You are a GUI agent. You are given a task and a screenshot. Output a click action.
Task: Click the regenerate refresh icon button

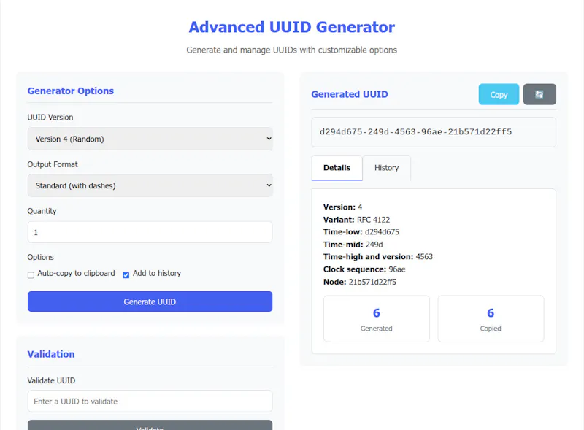pyautogui.click(x=539, y=94)
